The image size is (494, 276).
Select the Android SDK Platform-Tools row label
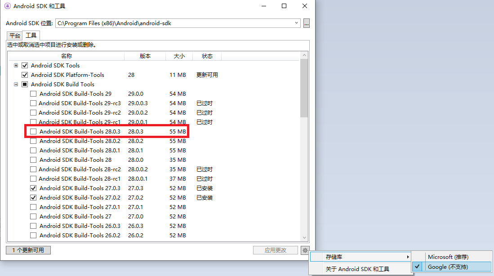[67, 75]
